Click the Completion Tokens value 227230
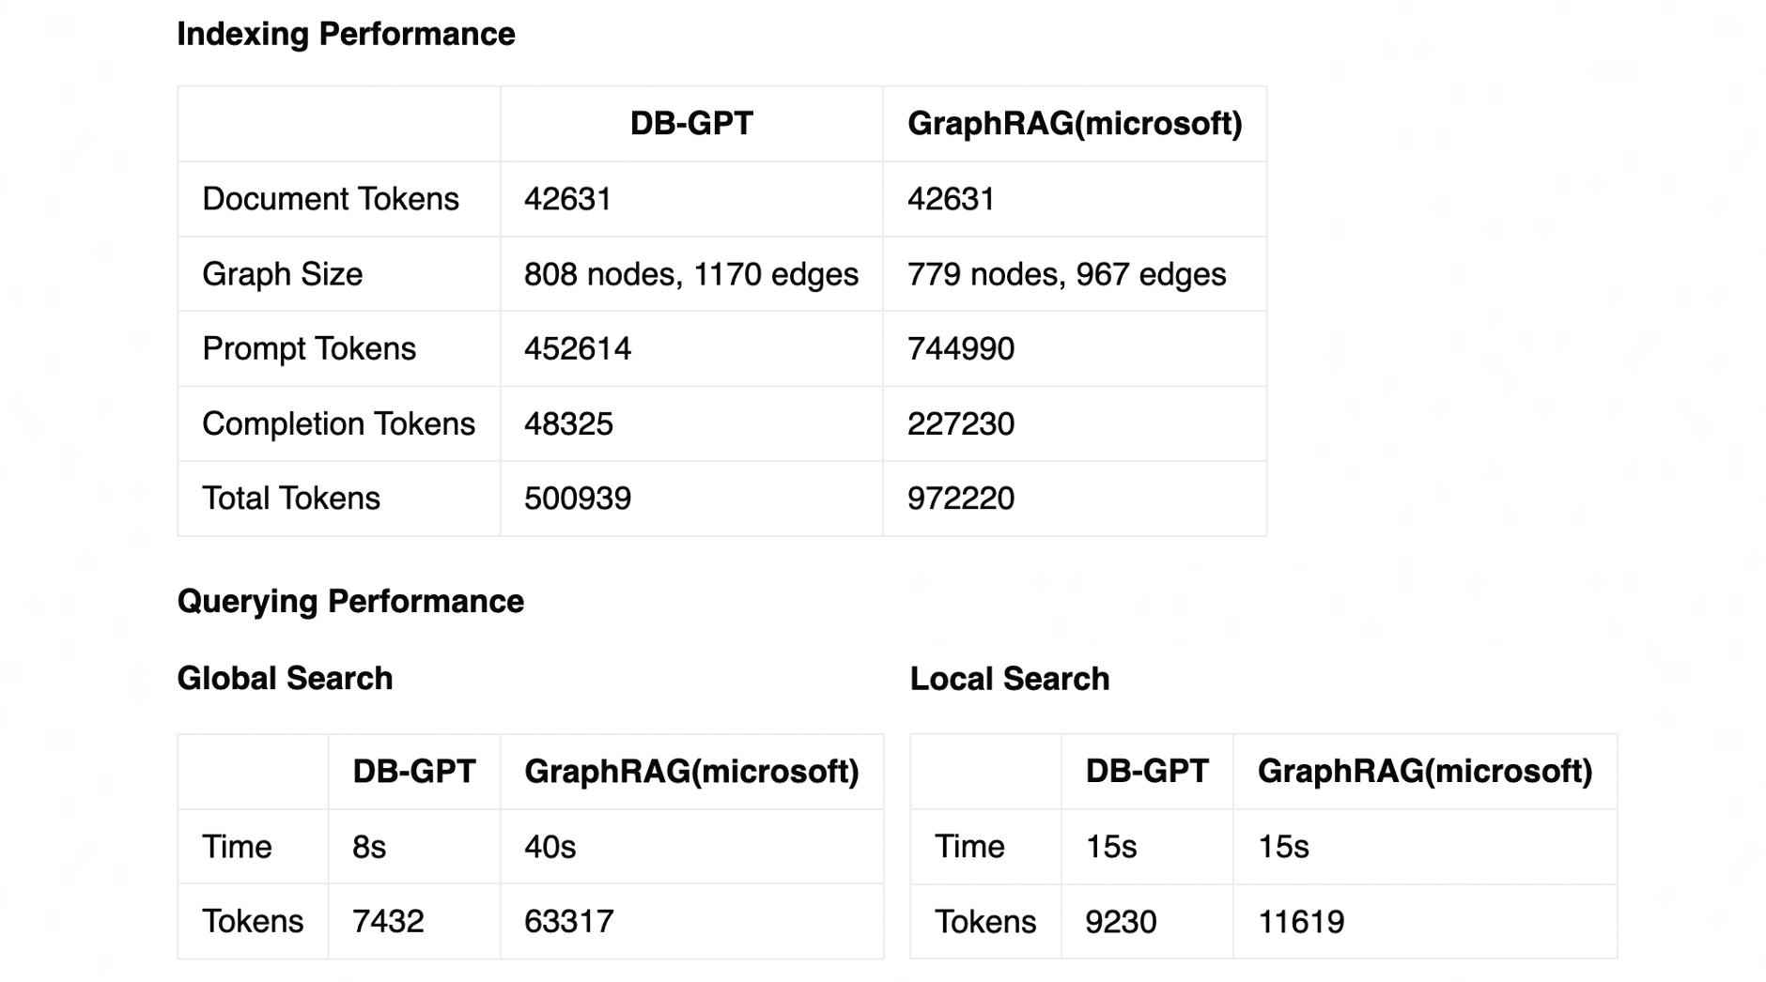This screenshot has width=1766, height=982. click(960, 424)
